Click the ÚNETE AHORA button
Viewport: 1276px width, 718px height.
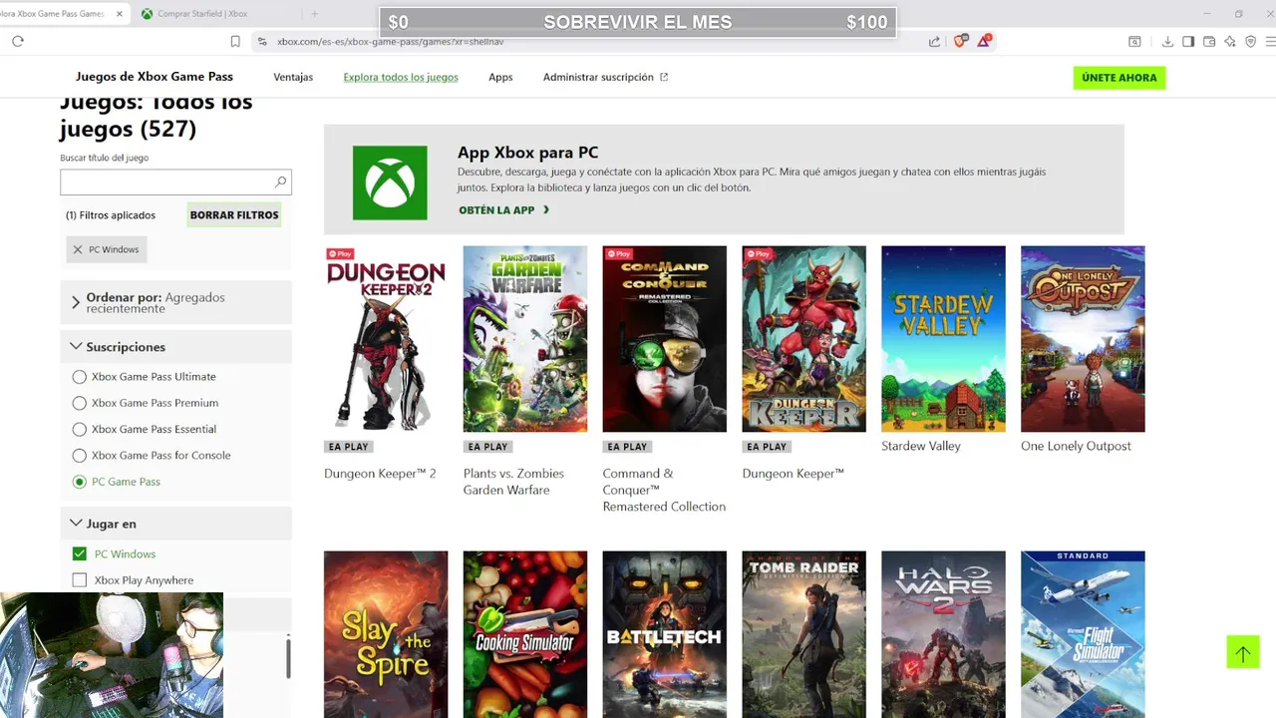(x=1119, y=78)
